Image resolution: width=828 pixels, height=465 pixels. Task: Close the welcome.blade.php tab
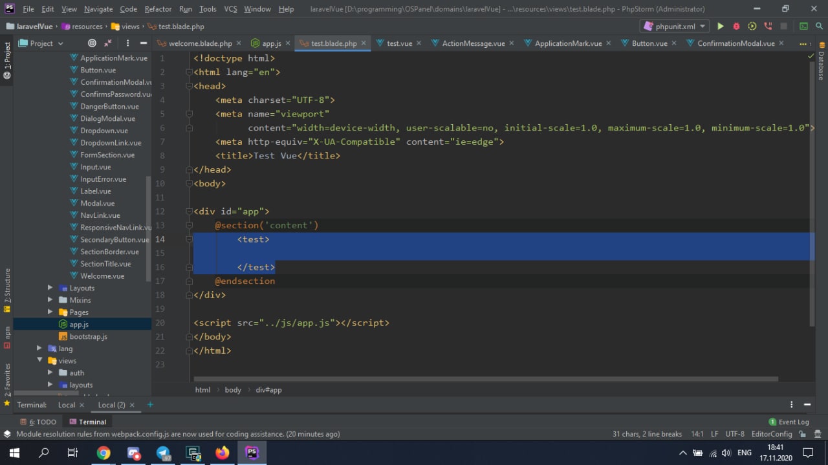pyautogui.click(x=239, y=43)
